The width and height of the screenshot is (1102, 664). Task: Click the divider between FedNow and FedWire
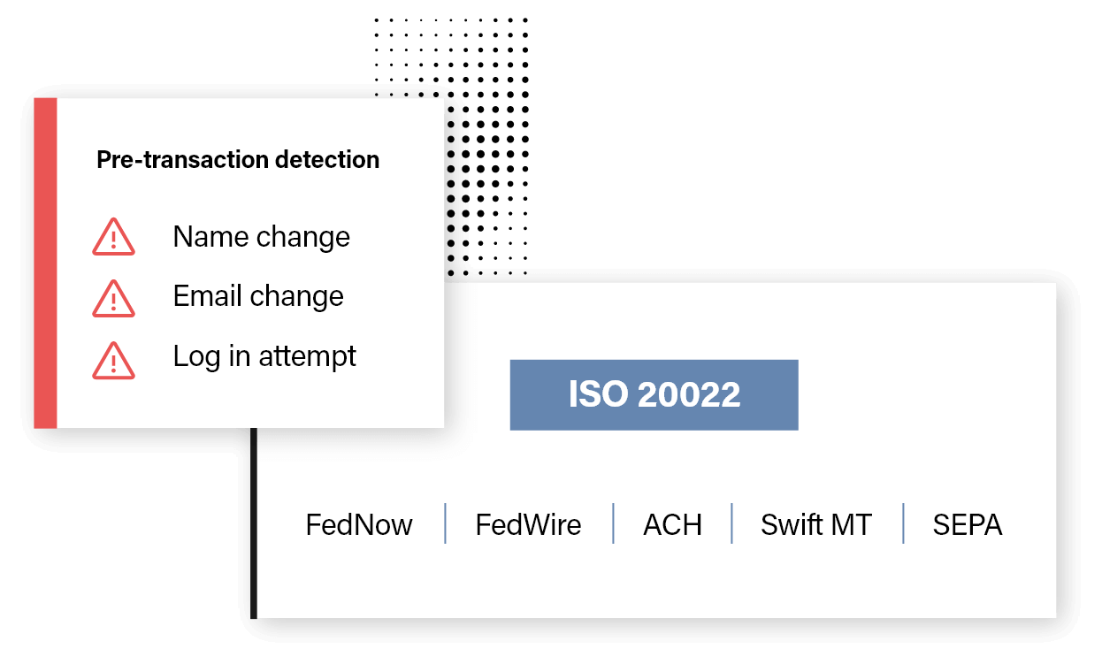(x=445, y=523)
